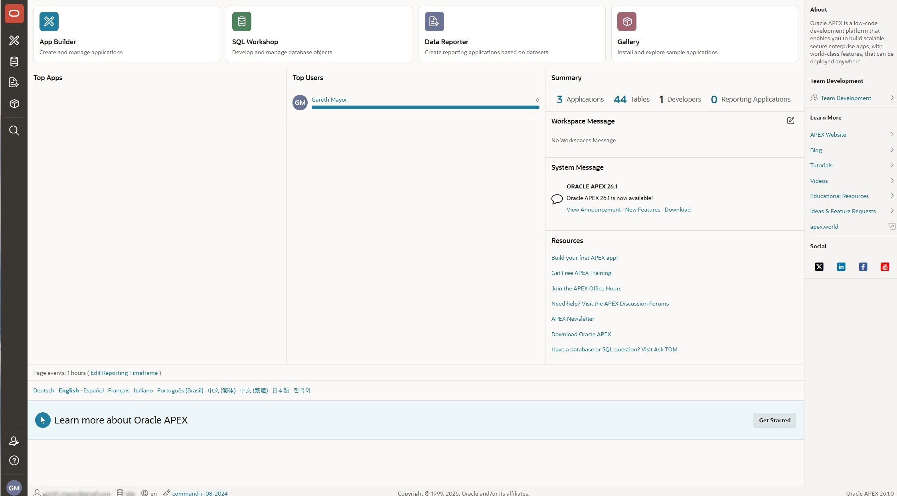The width and height of the screenshot is (897, 496).
Task: Click the Gareth Mayor activity progress bar
Action: 425,107
